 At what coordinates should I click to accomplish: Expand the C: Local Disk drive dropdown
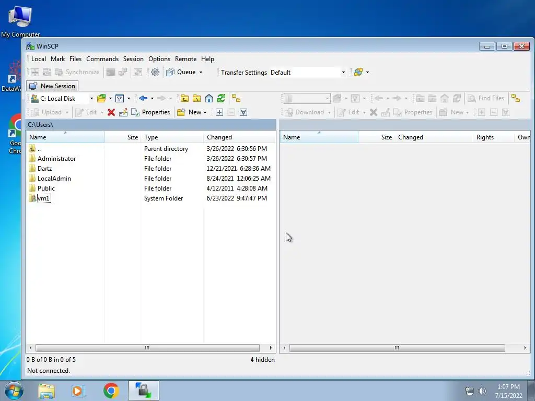coord(91,99)
